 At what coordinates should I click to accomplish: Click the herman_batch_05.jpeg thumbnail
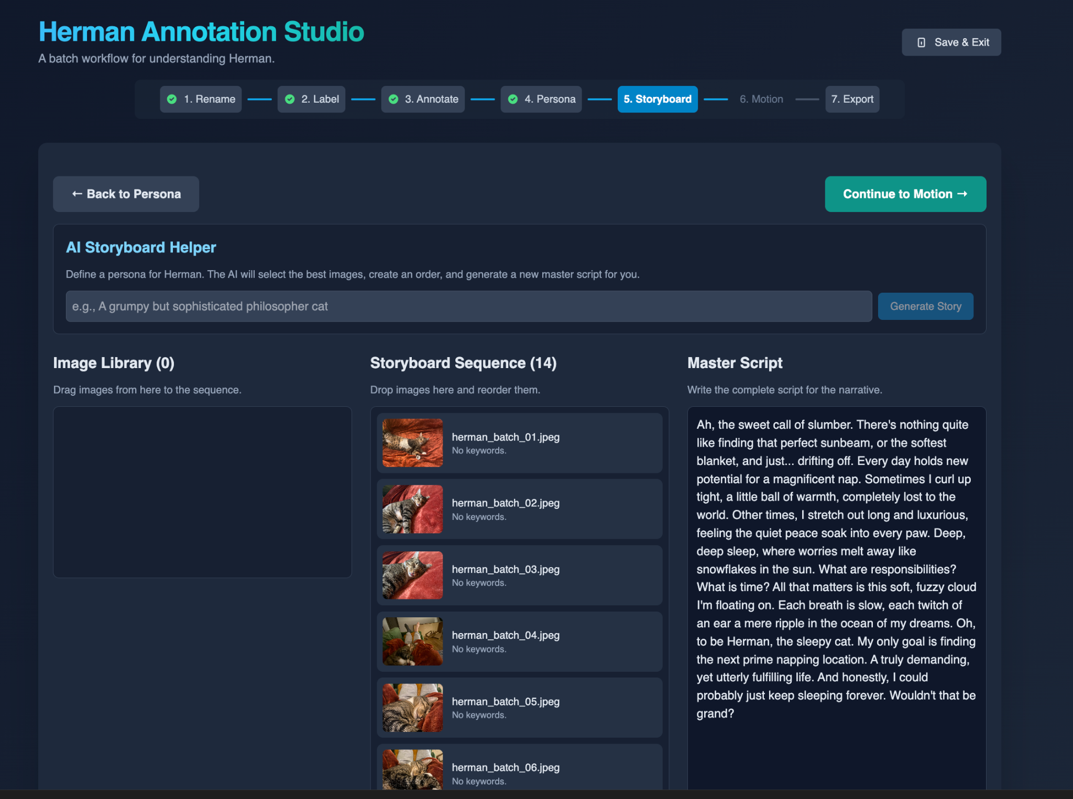tap(412, 707)
